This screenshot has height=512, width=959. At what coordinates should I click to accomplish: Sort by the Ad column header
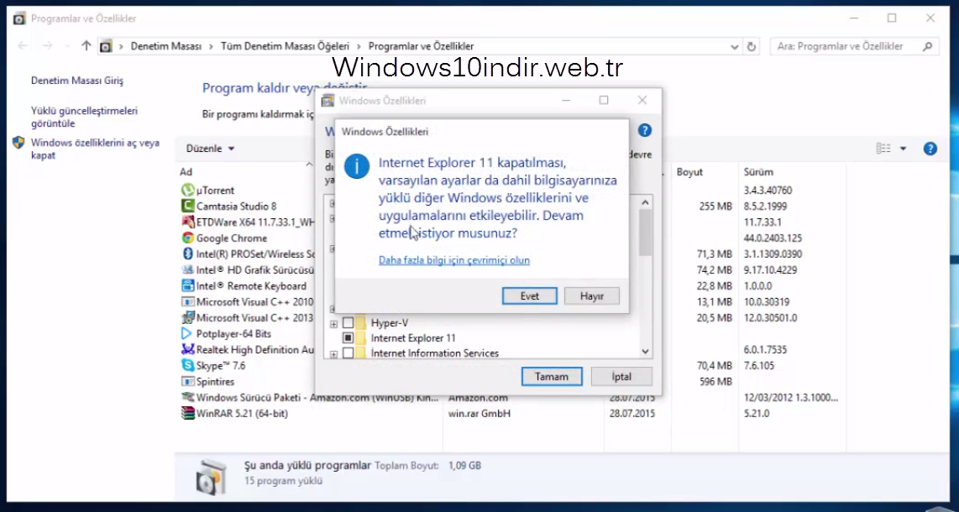tap(186, 172)
